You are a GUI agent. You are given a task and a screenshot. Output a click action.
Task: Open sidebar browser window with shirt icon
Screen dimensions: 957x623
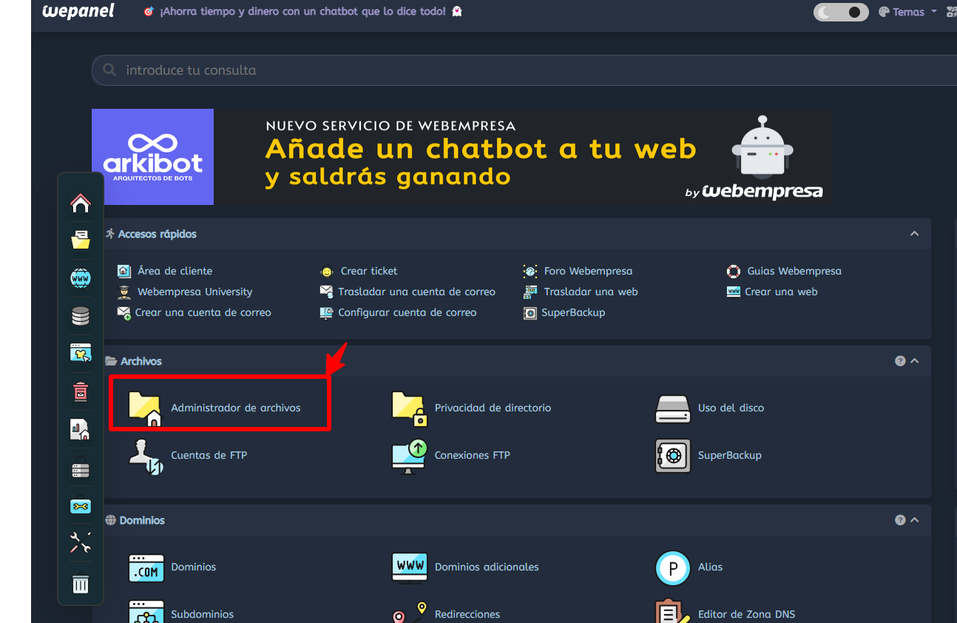click(x=81, y=354)
